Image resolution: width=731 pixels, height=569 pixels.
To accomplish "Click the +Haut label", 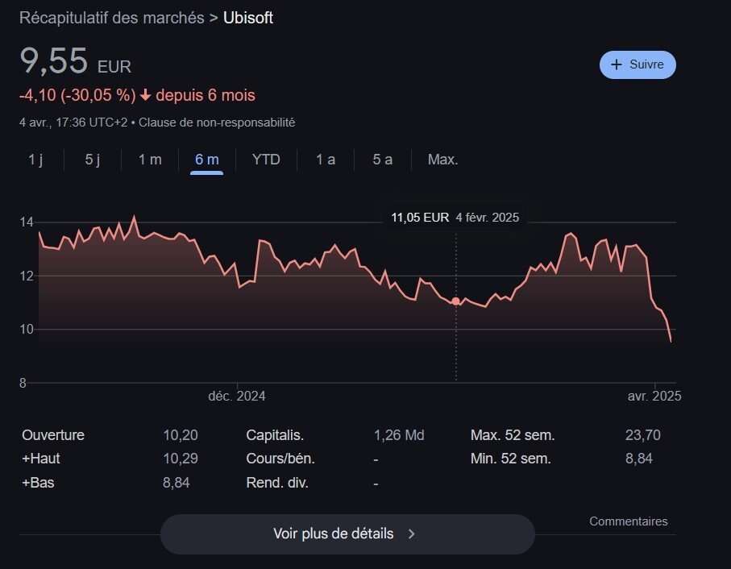I will coord(41,459).
